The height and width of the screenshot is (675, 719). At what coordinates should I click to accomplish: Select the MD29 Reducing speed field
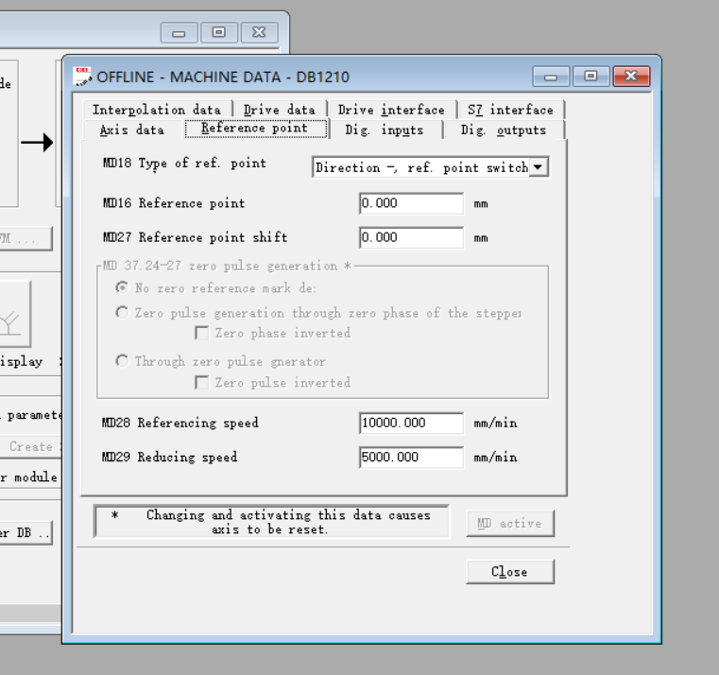point(411,458)
